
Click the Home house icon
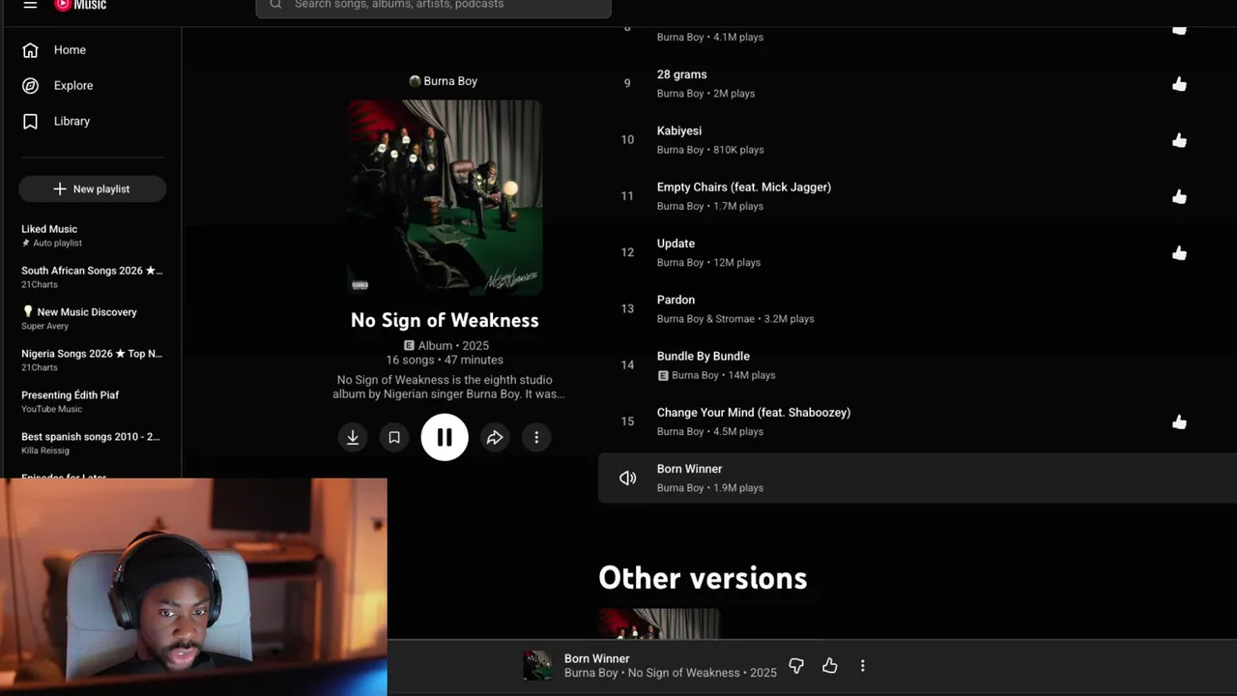(31, 50)
